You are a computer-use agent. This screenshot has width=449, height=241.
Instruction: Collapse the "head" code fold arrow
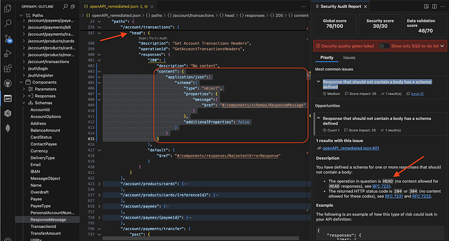tap(99, 33)
